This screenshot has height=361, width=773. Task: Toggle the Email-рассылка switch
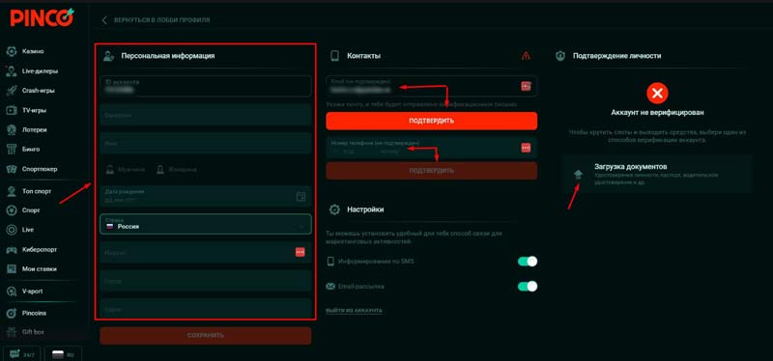[528, 286]
